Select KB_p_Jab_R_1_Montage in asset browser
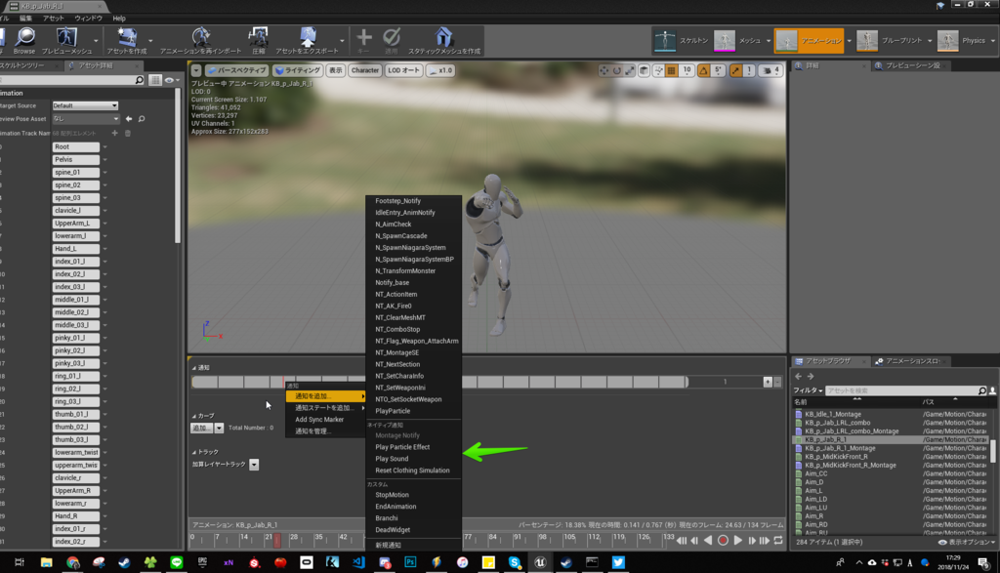The width and height of the screenshot is (1000, 573). pos(840,448)
